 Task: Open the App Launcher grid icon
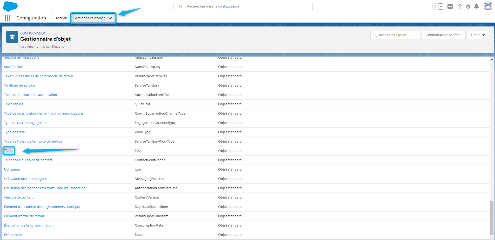point(8,18)
